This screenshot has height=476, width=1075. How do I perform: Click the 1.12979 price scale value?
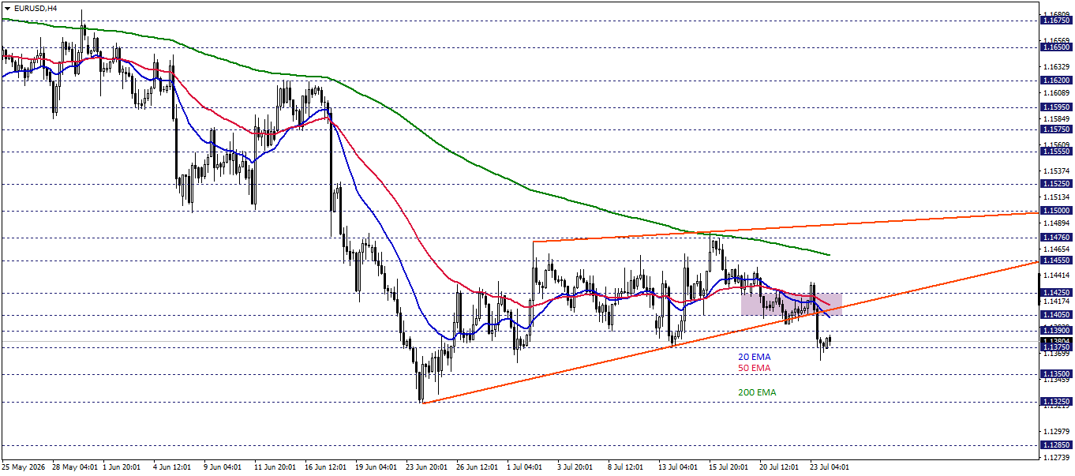[1056, 432]
